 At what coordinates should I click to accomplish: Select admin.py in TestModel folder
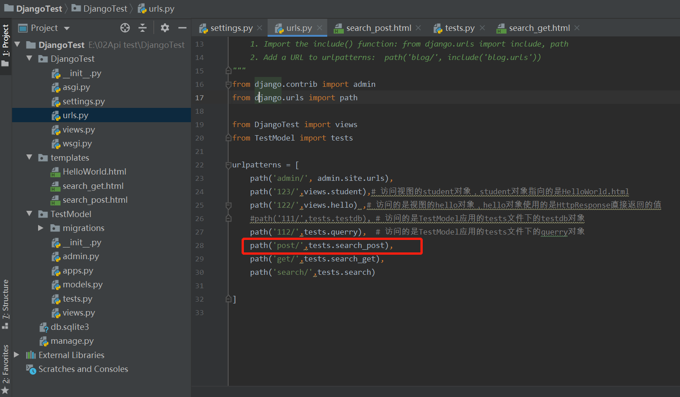[81, 256]
